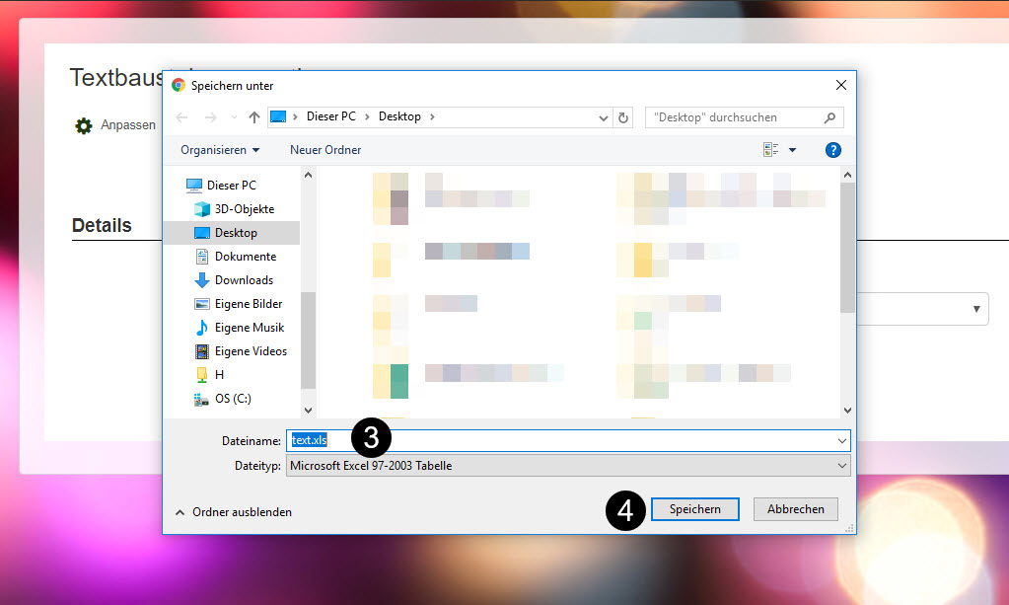Image resolution: width=1009 pixels, height=605 pixels.
Task: Click the Up folder arrow button
Action: pos(254,117)
